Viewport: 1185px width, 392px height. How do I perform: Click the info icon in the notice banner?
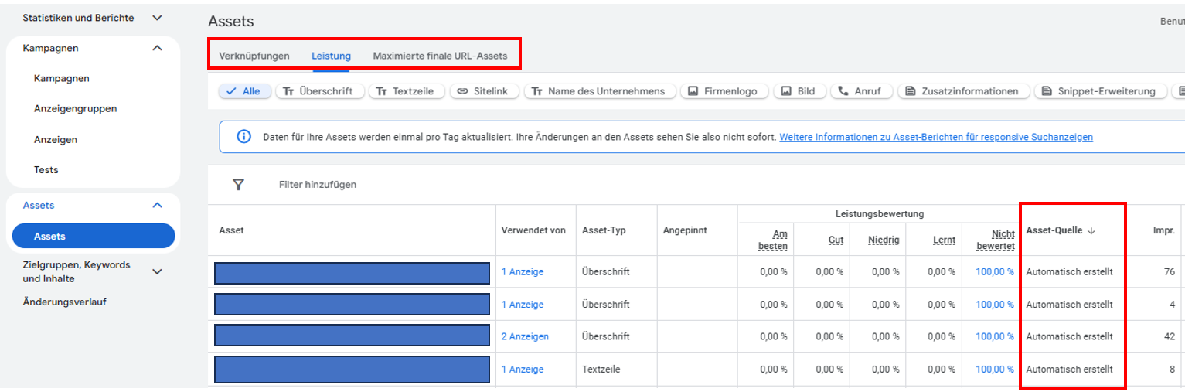[x=243, y=137]
